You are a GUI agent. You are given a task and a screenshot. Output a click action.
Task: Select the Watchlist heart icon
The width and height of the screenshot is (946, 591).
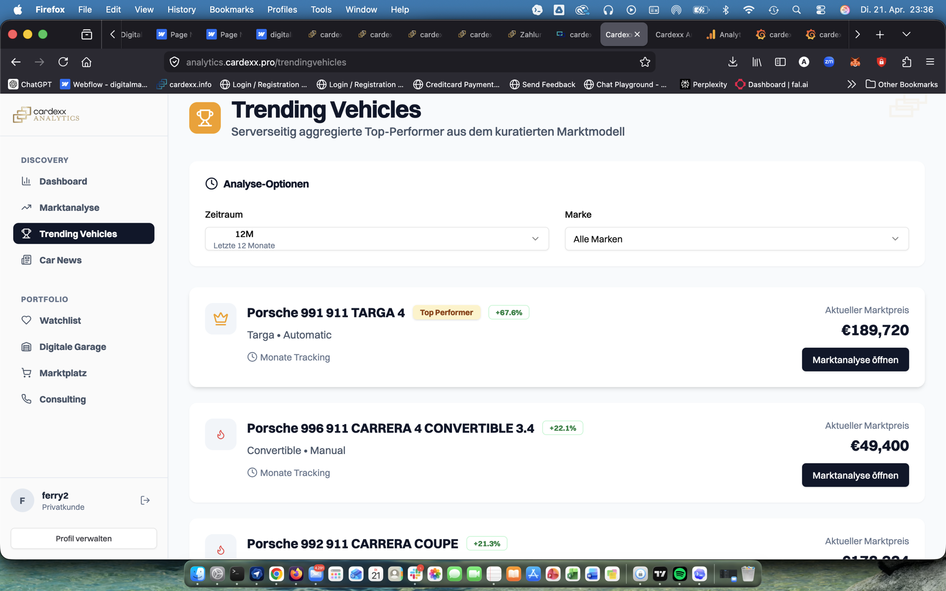point(27,320)
